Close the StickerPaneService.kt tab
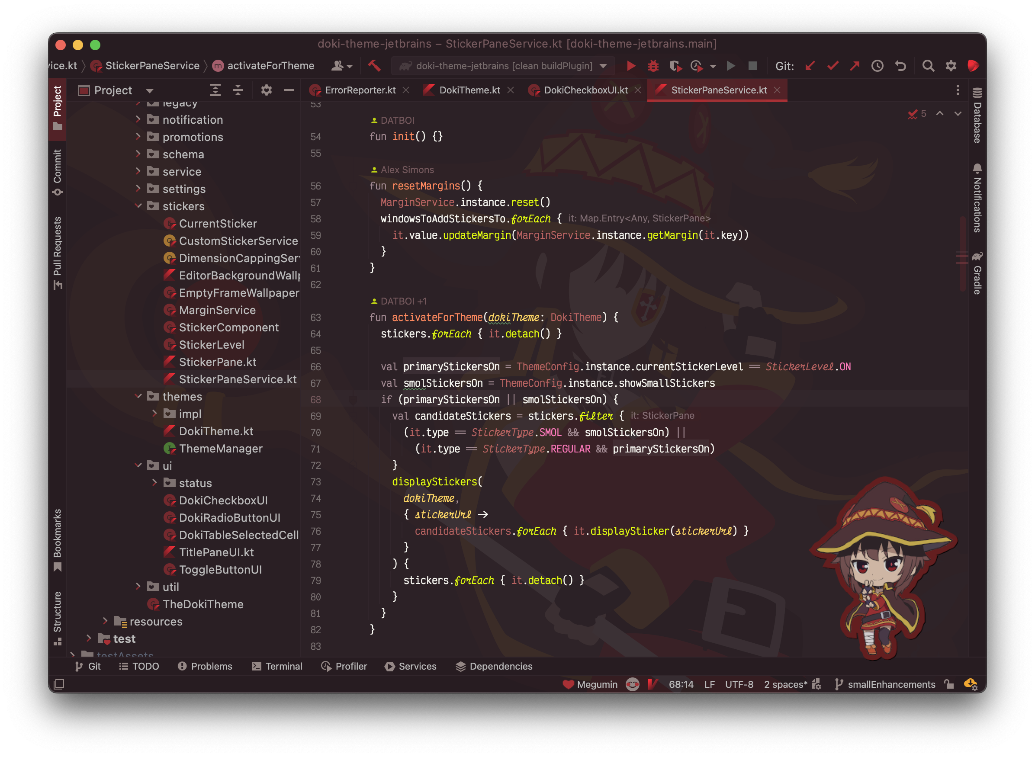The image size is (1035, 757). point(777,90)
